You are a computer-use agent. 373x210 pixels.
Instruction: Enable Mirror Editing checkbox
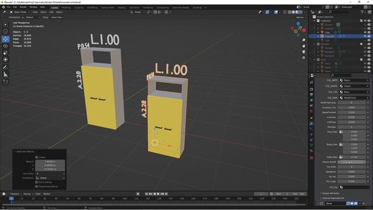[x=36, y=182]
